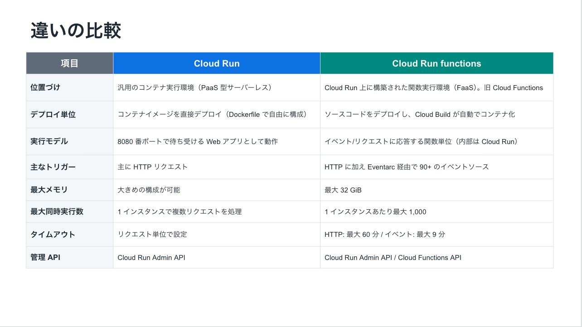Select cell 主に HTTP リクエスト
The height and width of the screenshot is (327, 582).
coord(217,167)
